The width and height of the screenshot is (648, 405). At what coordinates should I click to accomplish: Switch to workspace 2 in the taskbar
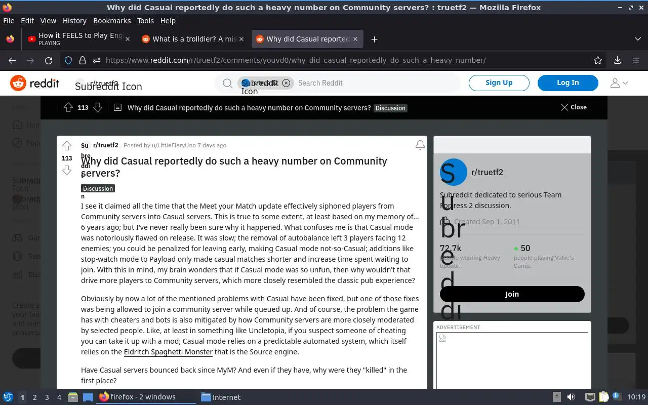[x=34, y=397]
